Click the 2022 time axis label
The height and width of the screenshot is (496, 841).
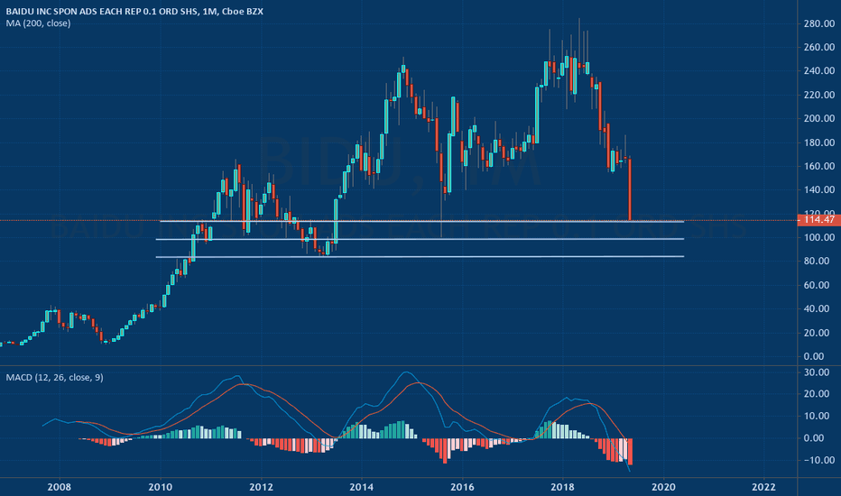point(763,487)
